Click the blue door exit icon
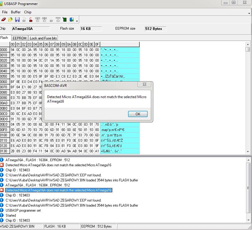Viewport: 252px width, 230px height. pyautogui.click(x=71, y=20)
